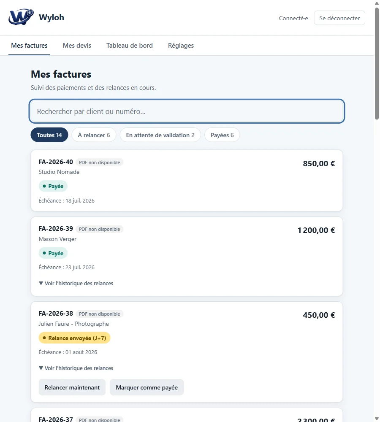Filter by En attente de validation
Image resolution: width=380 pixels, height=422 pixels.
pyautogui.click(x=160, y=135)
